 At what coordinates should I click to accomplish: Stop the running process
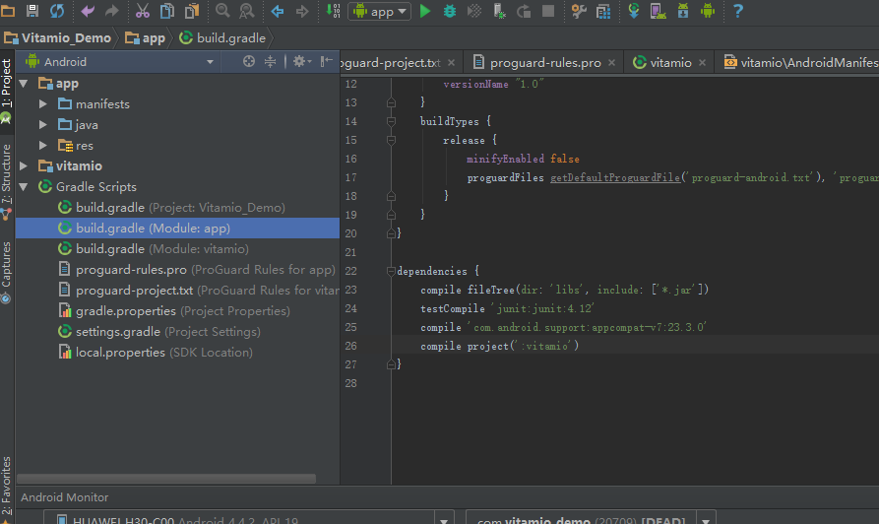[x=548, y=11]
